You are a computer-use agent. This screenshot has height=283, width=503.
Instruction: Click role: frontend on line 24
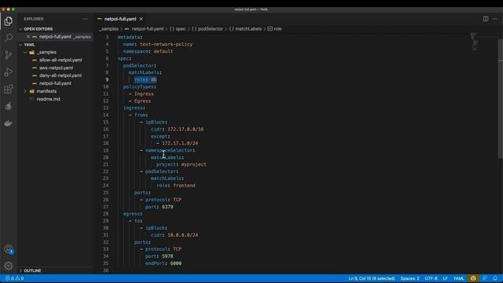pos(176,186)
